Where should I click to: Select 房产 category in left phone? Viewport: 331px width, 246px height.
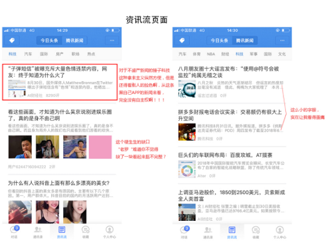click(60, 54)
